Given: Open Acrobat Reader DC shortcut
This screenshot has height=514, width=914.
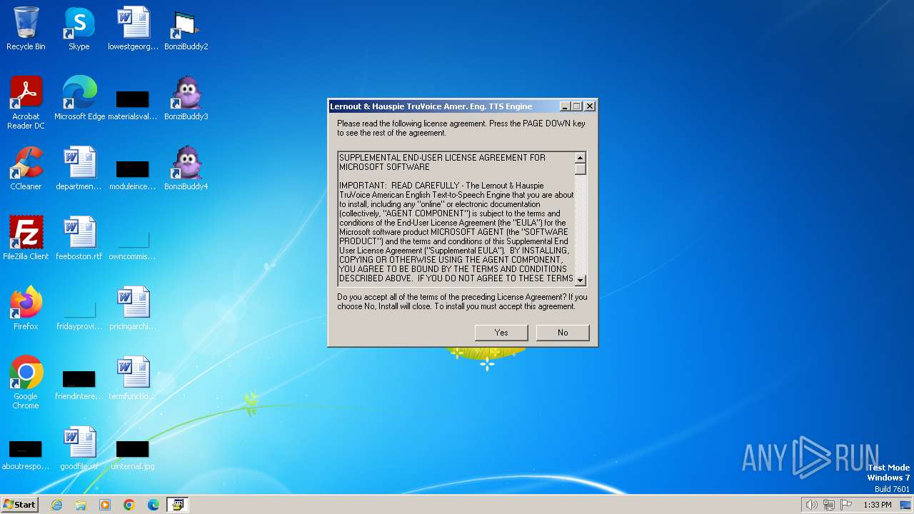Looking at the screenshot, I should [x=26, y=102].
